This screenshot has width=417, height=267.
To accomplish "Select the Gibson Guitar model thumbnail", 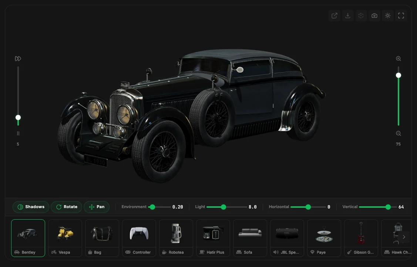I will [361, 238].
